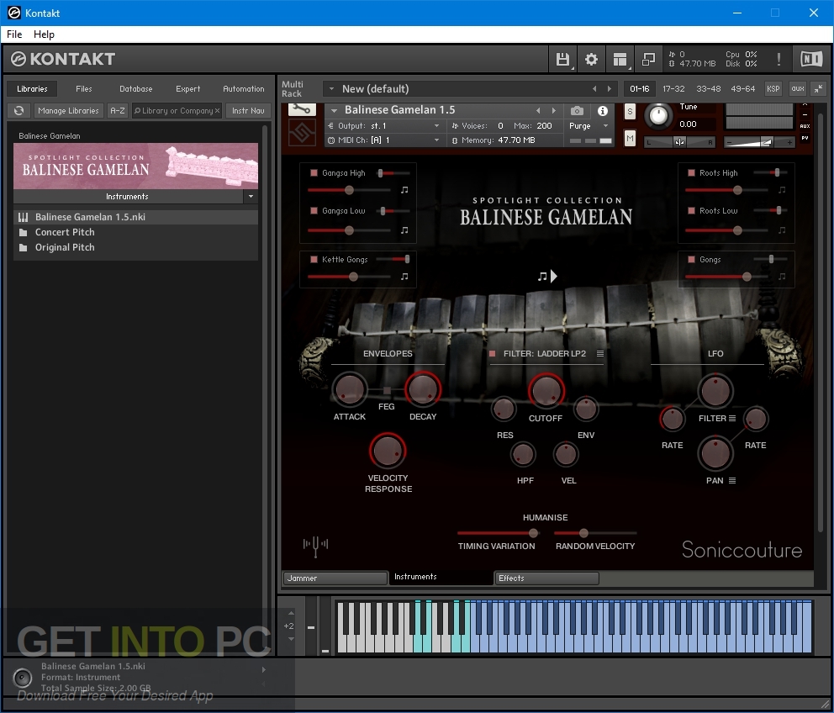834x713 pixels.
Task: Click the Instr Nav button
Action: coord(248,111)
